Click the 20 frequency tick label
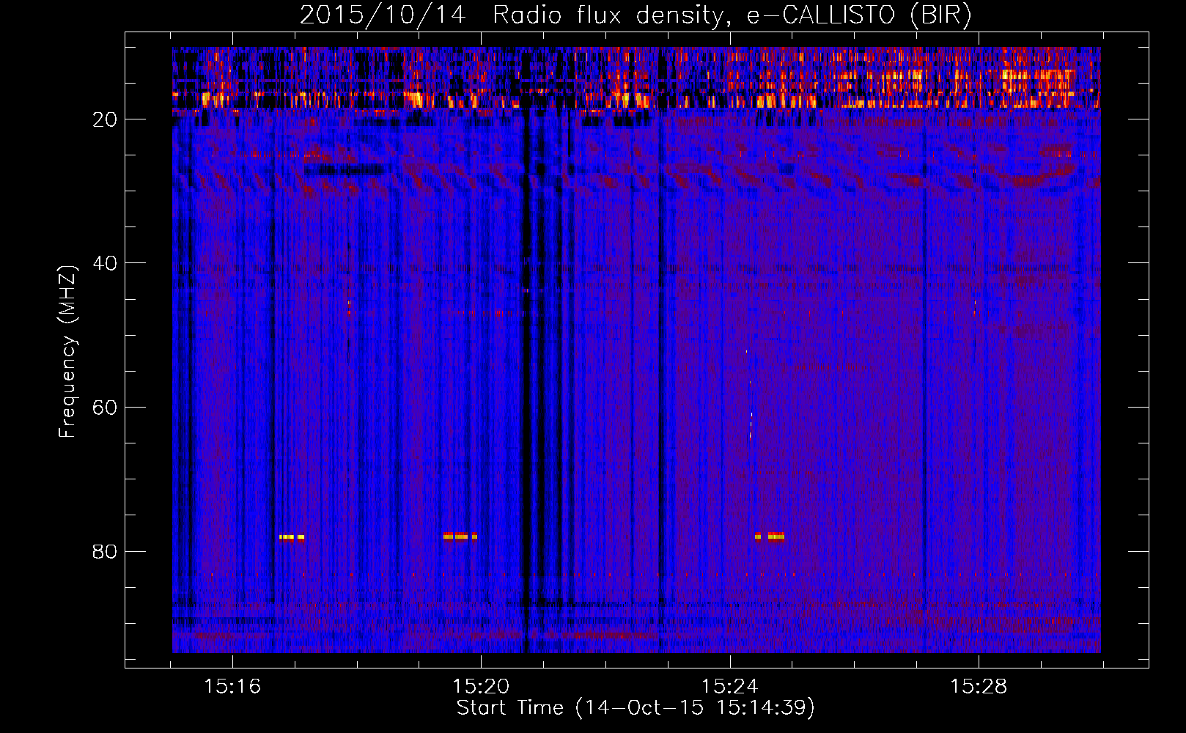 point(105,119)
